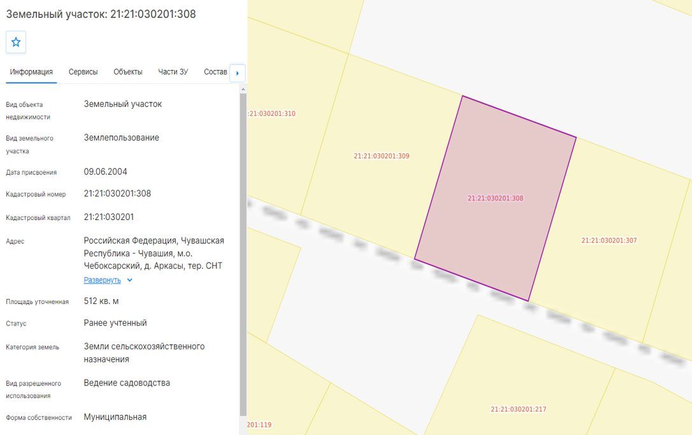Switch to the Сервисы tab
692x435 pixels.
pos(83,72)
